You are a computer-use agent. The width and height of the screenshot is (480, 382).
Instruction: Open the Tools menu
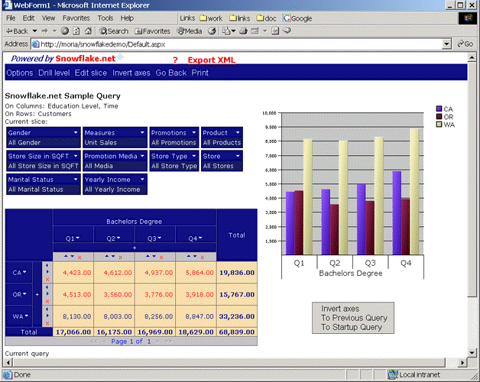pyautogui.click(x=105, y=18)
